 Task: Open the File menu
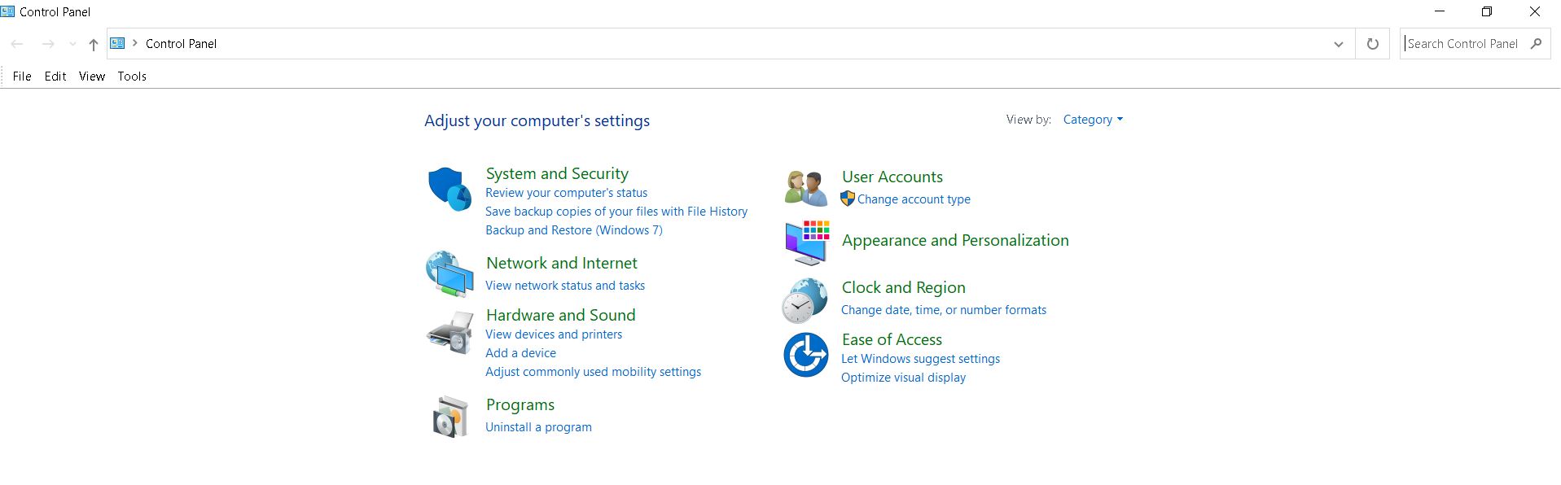22,76
